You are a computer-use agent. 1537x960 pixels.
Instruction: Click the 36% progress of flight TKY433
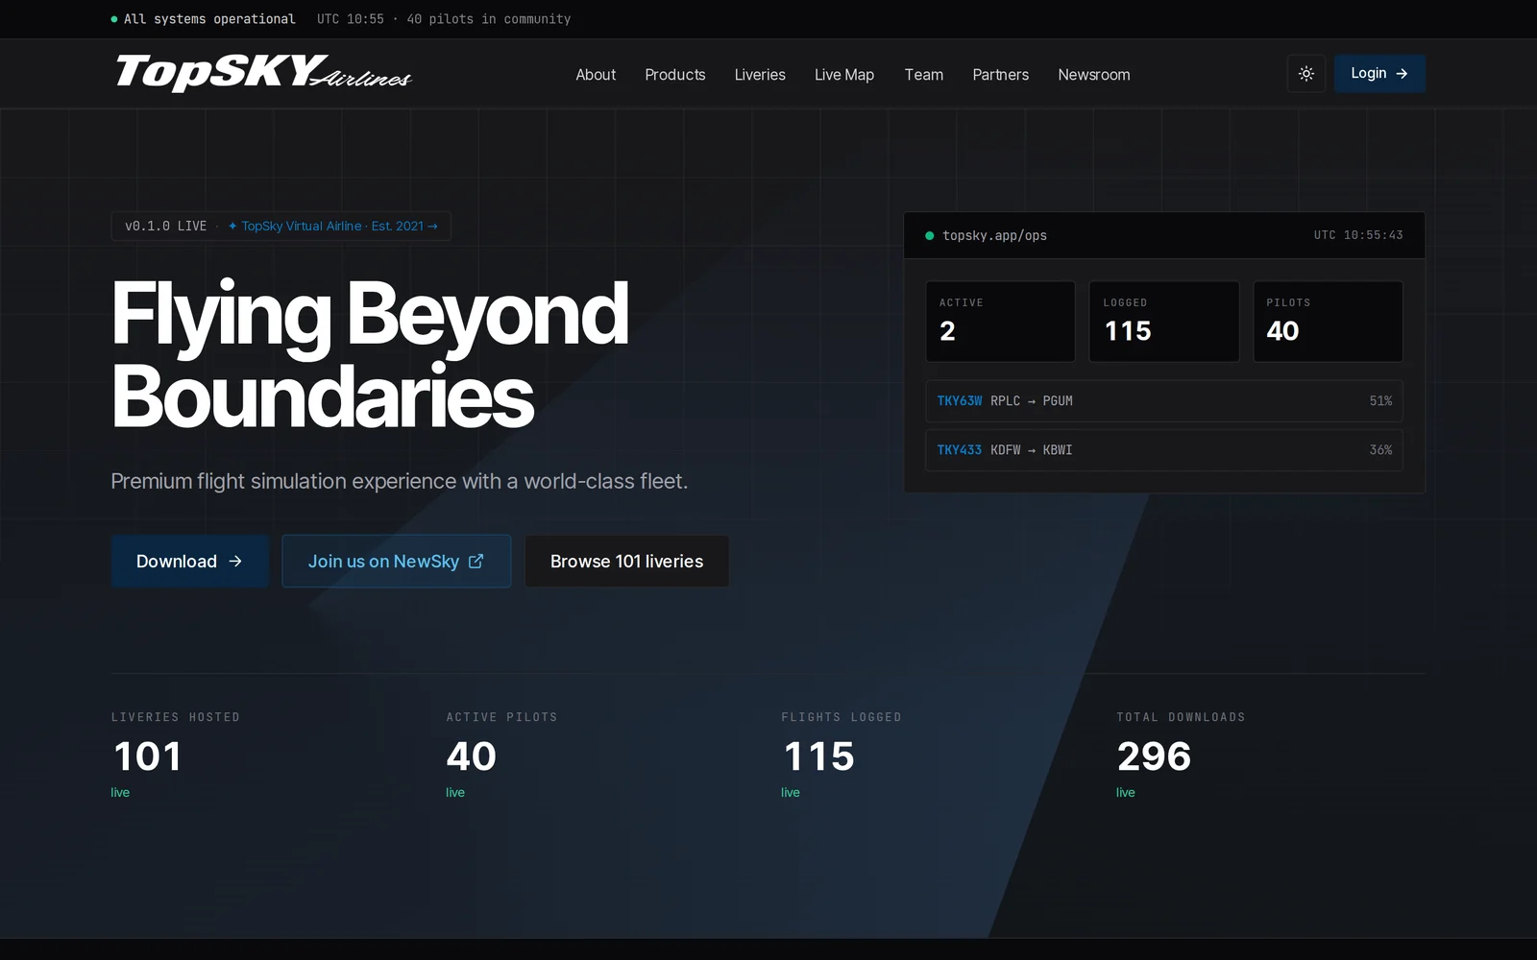[x=1380, y=450]
